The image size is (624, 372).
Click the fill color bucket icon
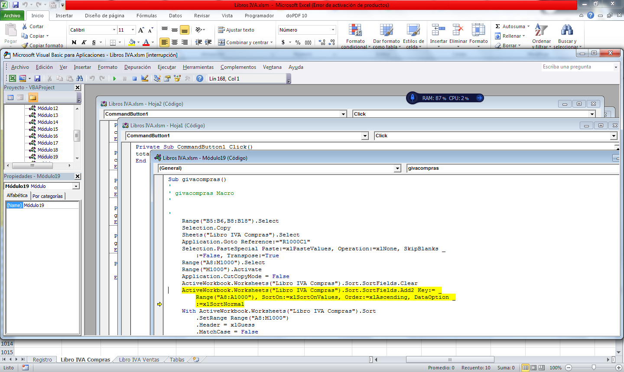[132, 42]
